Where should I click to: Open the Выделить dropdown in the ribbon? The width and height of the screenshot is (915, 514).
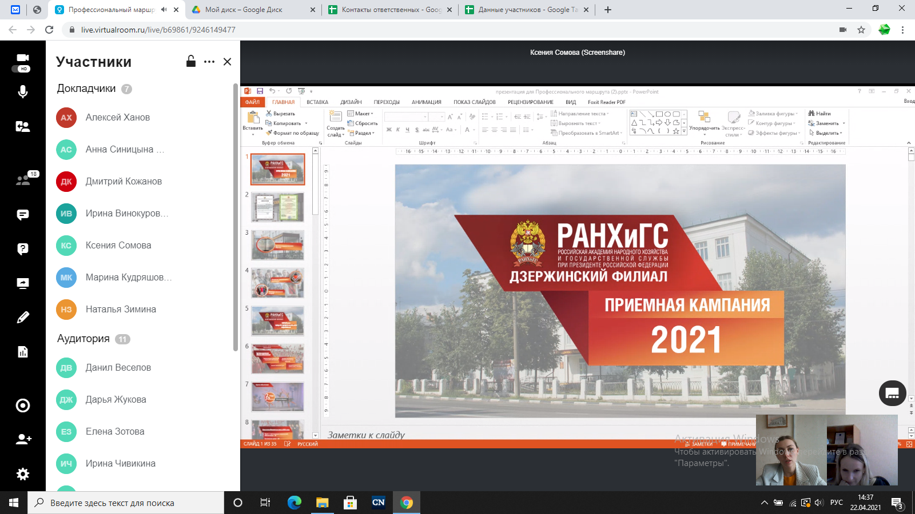tap(825, 133)
